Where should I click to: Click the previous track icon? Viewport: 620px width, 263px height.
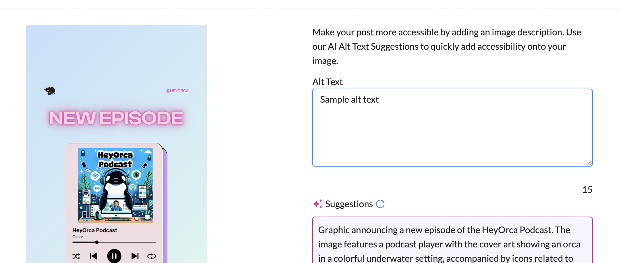pos(94,256)
